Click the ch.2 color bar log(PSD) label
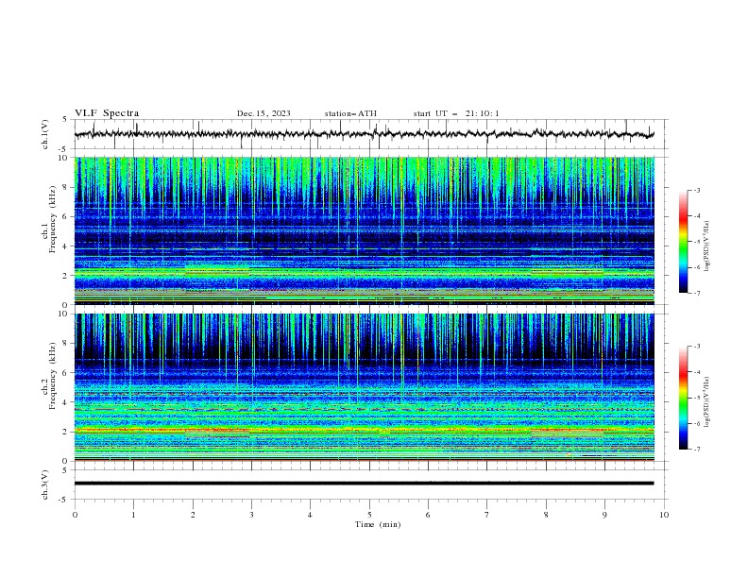Image resolution: width=748 pixels, height=578 pixels. point(707,402)
